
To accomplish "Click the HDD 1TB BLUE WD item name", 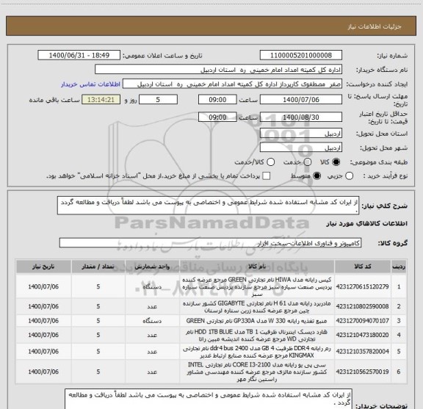I will click(x=256, y=335).
